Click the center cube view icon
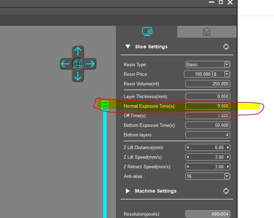Image resolution: width=274 pixels, height=218 pixels. [78, 64]
